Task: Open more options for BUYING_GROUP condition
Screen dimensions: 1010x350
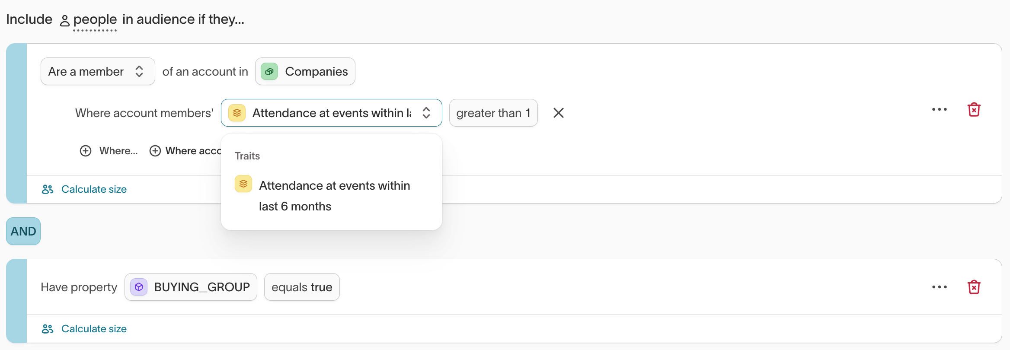Action: (939, 287)
